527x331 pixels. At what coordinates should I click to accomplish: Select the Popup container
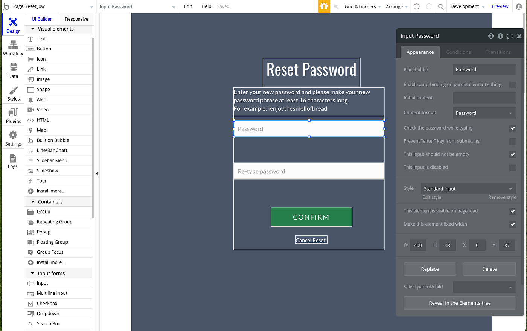[x=59, y=232]
